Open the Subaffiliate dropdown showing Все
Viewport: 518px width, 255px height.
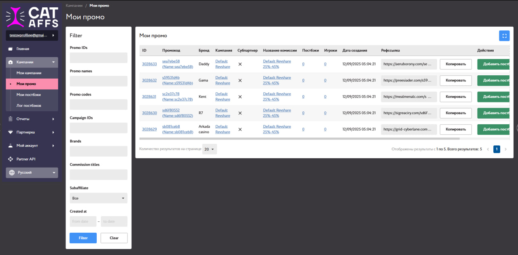[x=98, y=198]
